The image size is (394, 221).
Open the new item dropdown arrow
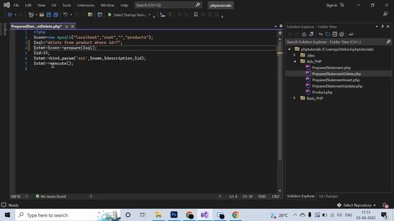tap(36, 15)
